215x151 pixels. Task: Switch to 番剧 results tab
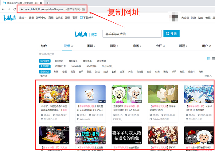point(91,46)
